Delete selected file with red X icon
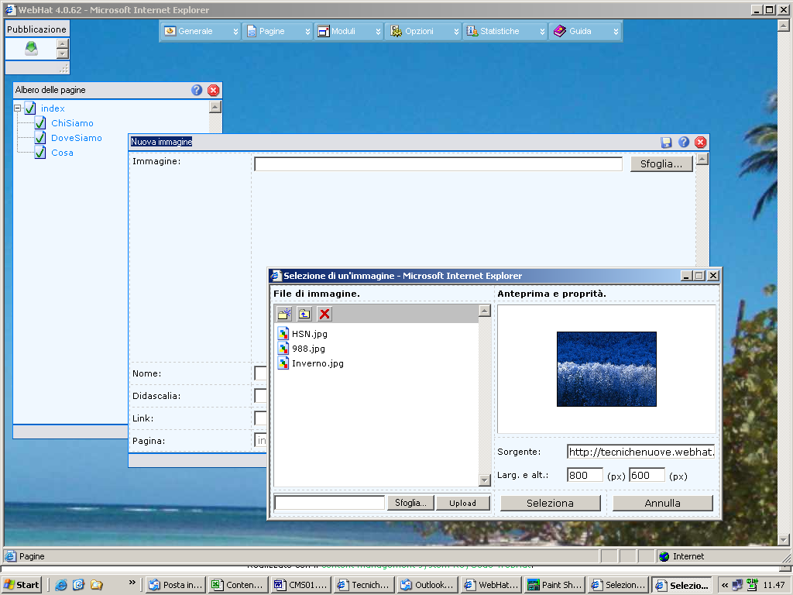This screenshot has height=595, width=793. coord(324,315)
